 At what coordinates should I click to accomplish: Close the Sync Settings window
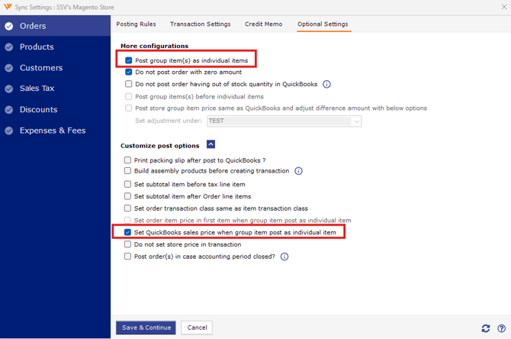click(x=504, y=7)
